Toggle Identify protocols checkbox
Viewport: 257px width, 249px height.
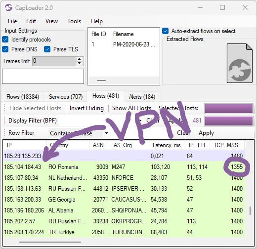tap(5, 40)
